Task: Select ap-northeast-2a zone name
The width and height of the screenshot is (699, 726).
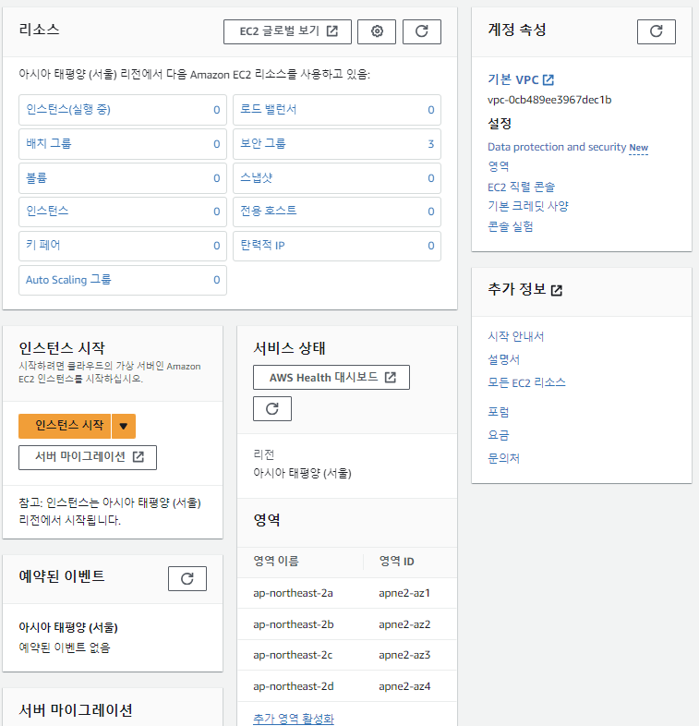Action: [293, 593]
